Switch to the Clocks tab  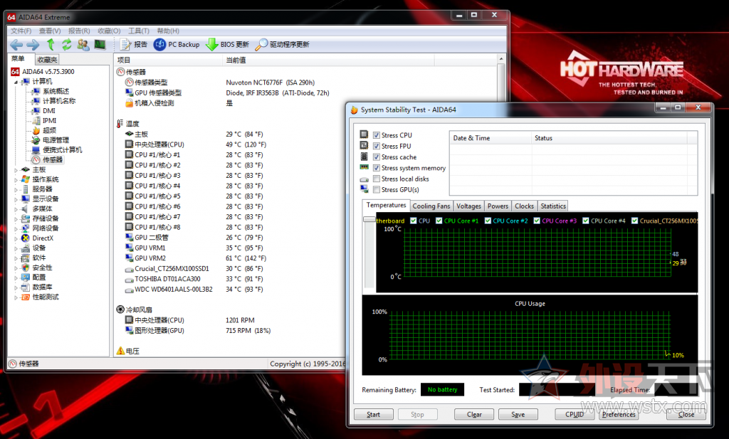coord(524,206)
